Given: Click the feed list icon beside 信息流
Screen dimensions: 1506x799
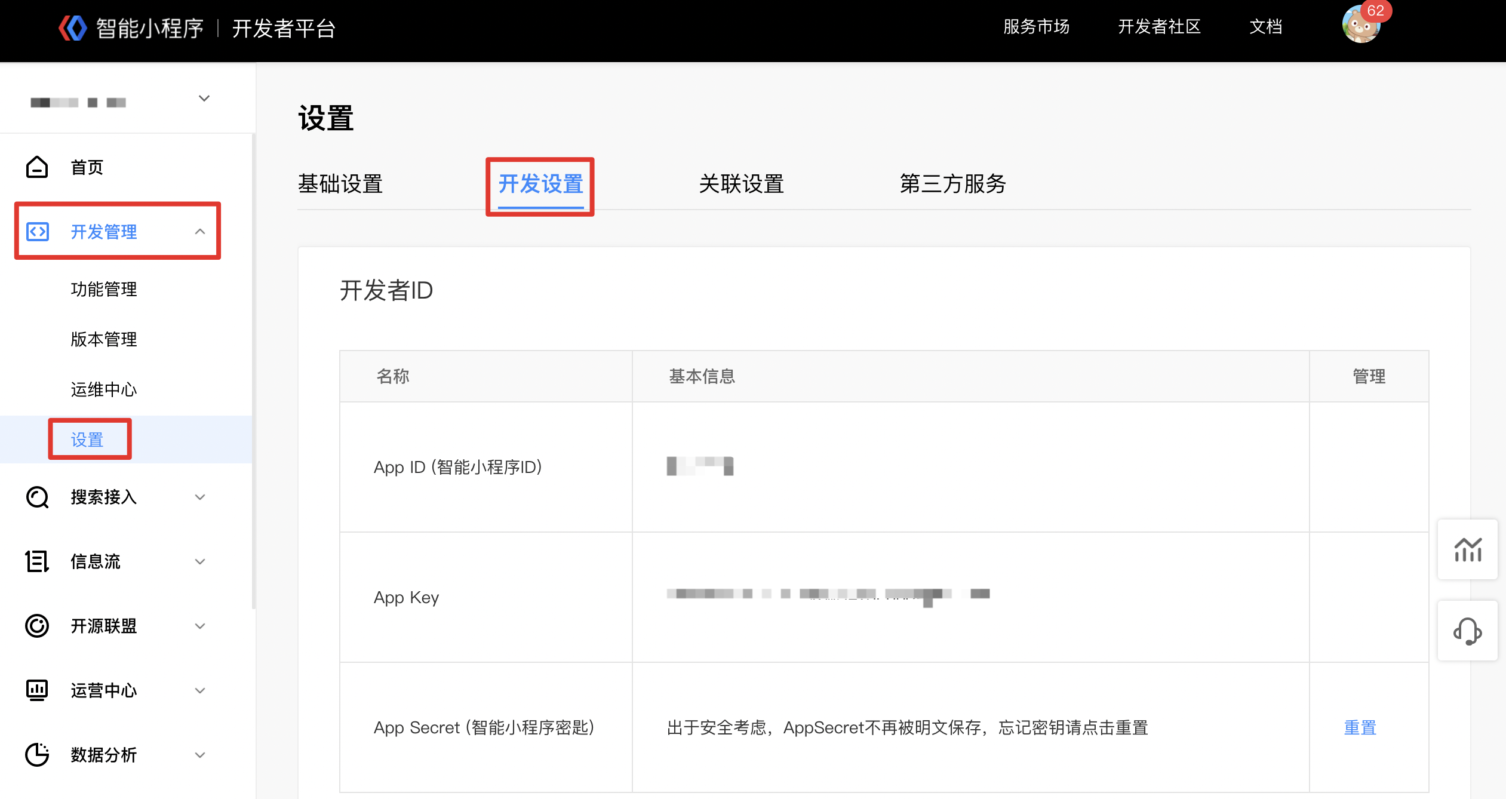Looking at the screenshot, I should pos(37,561).
